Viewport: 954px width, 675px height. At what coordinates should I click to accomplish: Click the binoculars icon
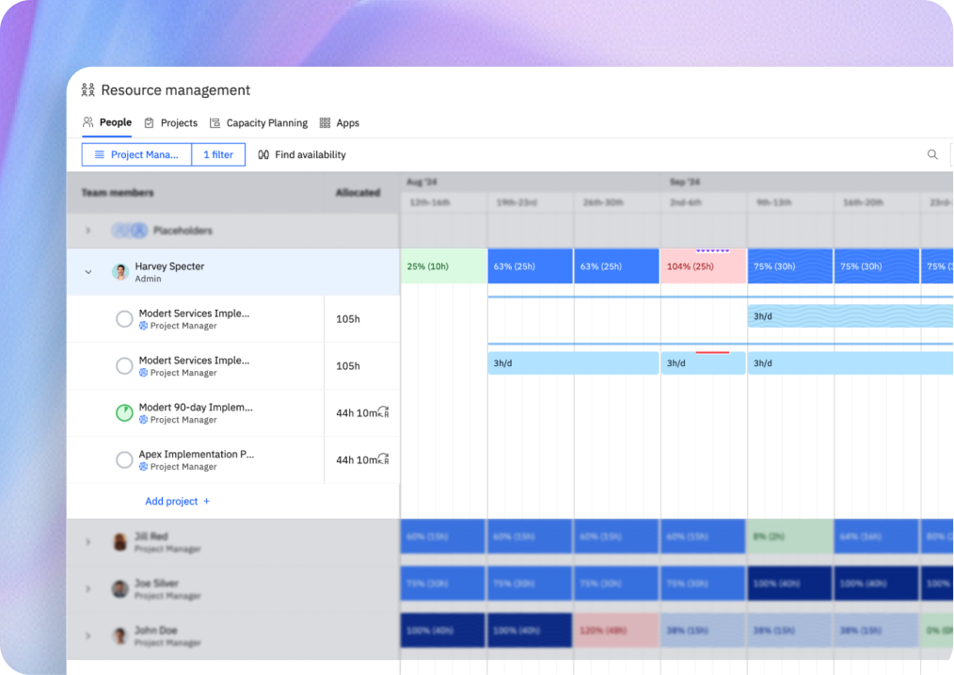click(x=263, y=154)
